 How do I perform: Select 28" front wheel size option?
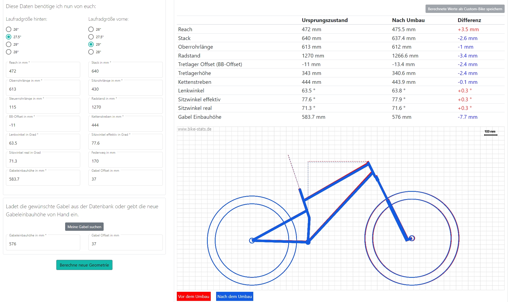[91, 52]
